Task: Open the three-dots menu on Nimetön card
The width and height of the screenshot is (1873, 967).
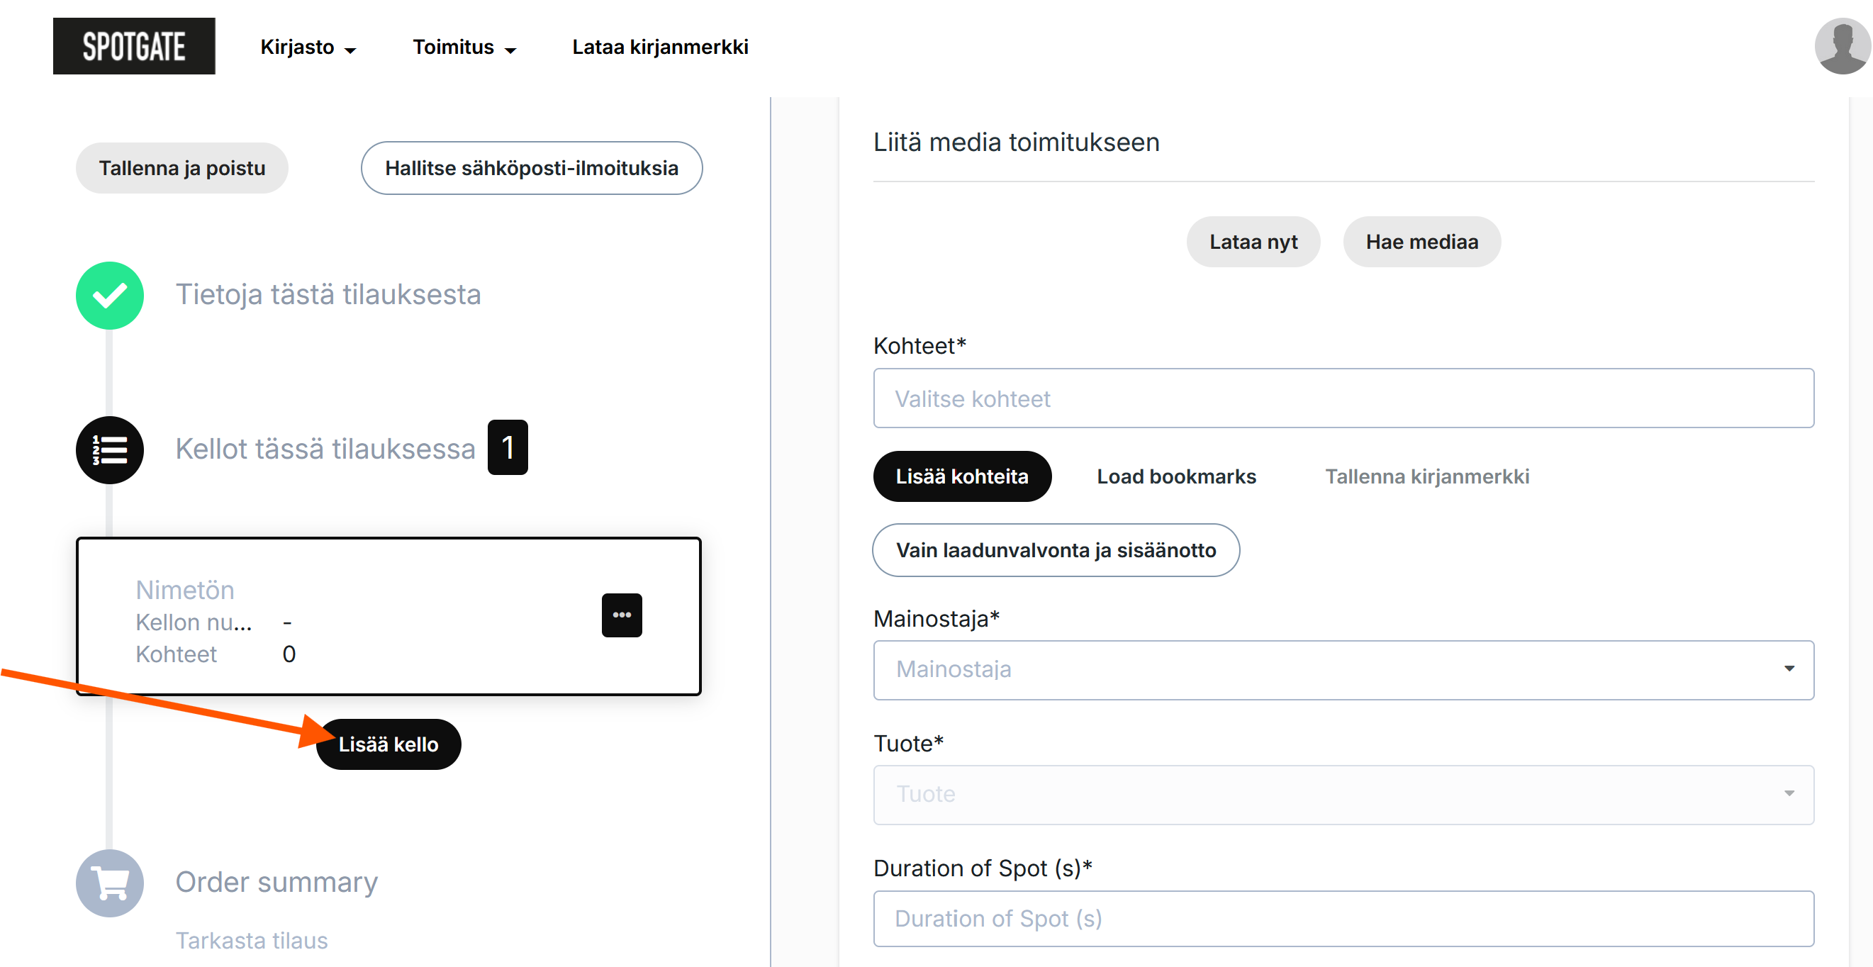Action: pos(622,615)
